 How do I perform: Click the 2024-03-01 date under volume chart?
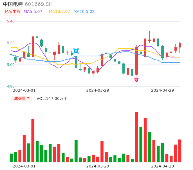24,166
